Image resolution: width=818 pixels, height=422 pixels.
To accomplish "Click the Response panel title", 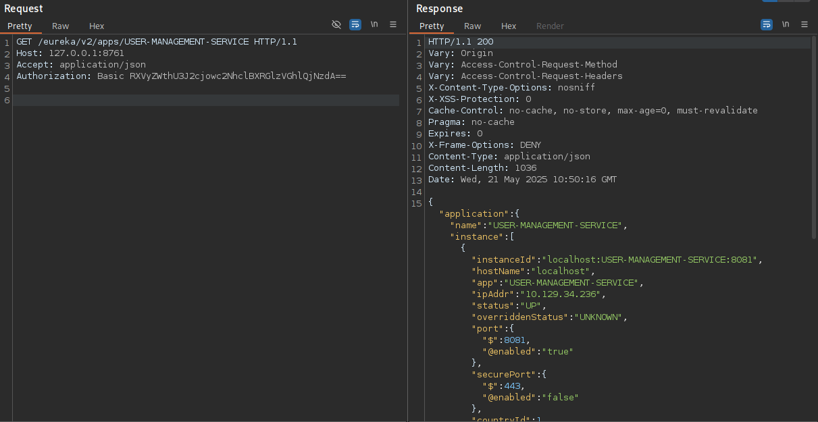I will [440, 9].
